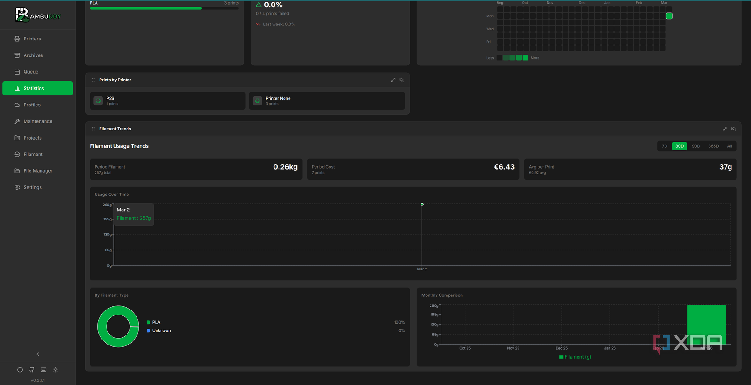Open the Queue page link
Viewport: 751px width, 385px height.
[x=30, y=72]
